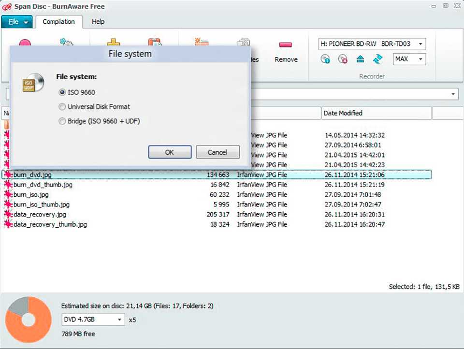The height and width of the screenshot is (349, 464).
Task: Open the File menu
Action: tap(17, 22)
